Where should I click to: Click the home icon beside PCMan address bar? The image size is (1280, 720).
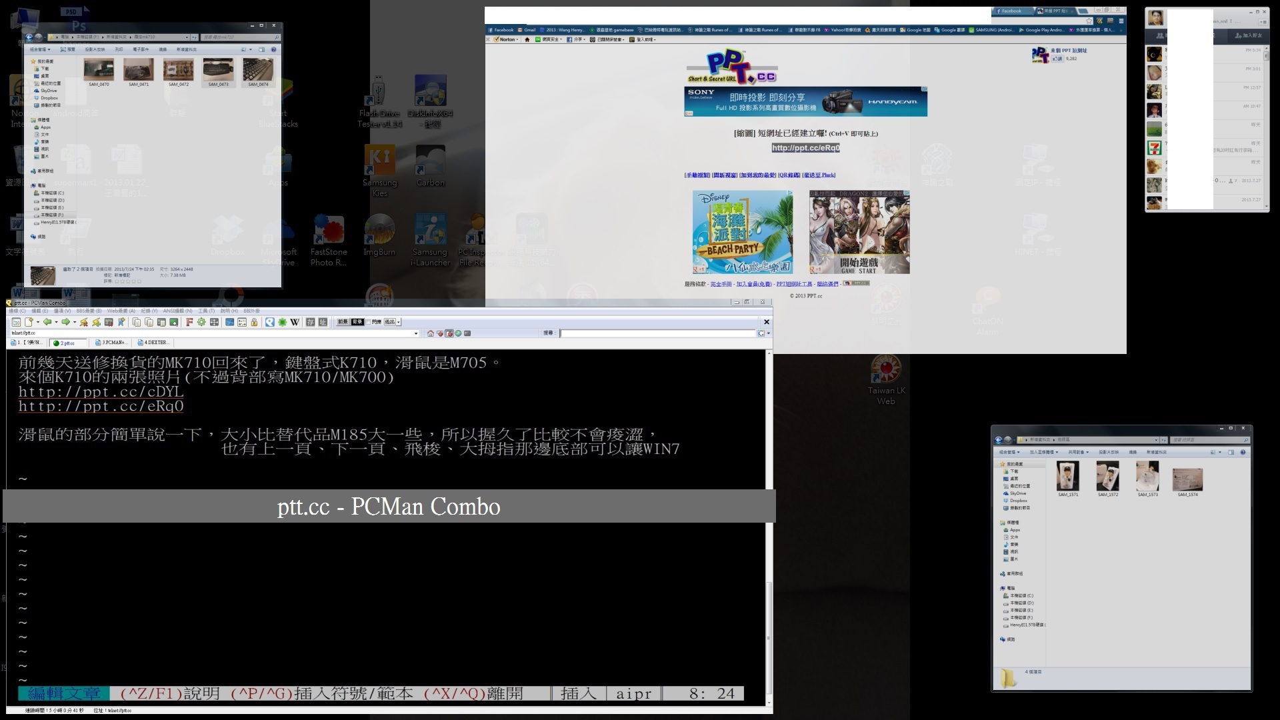pyautogui.click(x=431, y=333)
